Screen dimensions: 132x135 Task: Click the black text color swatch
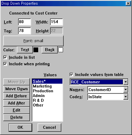36,50
